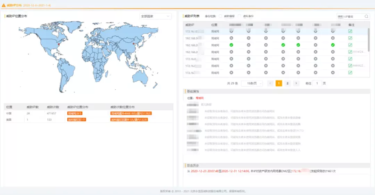The image size is (375, 195).
Task: Click the 威胁次数 column header
Action: click(x=53, y=107)
